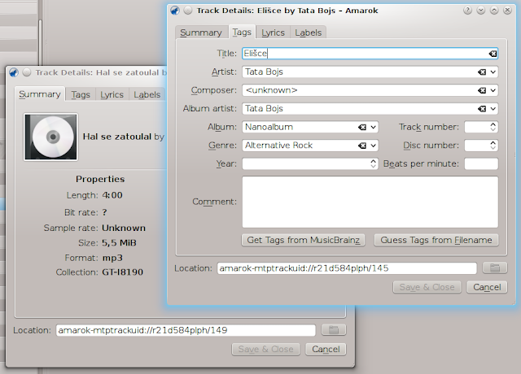Click the Length value 4:00
This screenshot has height=374, width=521.
pyautogui.click(x=112, y=195)
